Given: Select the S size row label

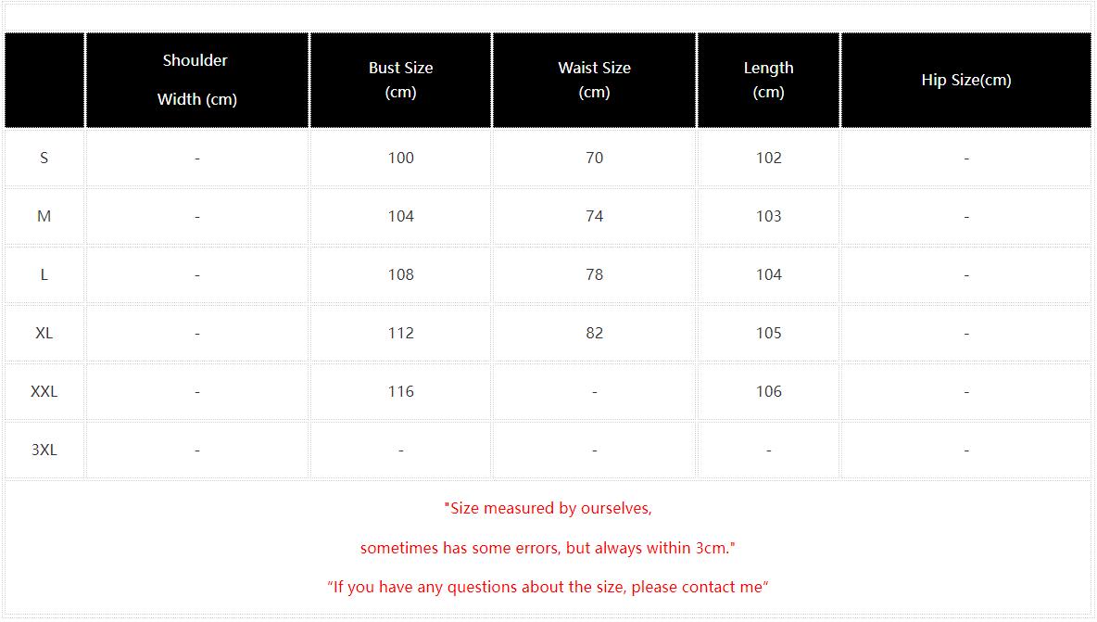Looking at the screenshot, I should (x=44, y=159).
